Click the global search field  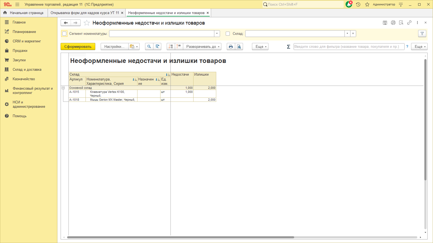303,4
